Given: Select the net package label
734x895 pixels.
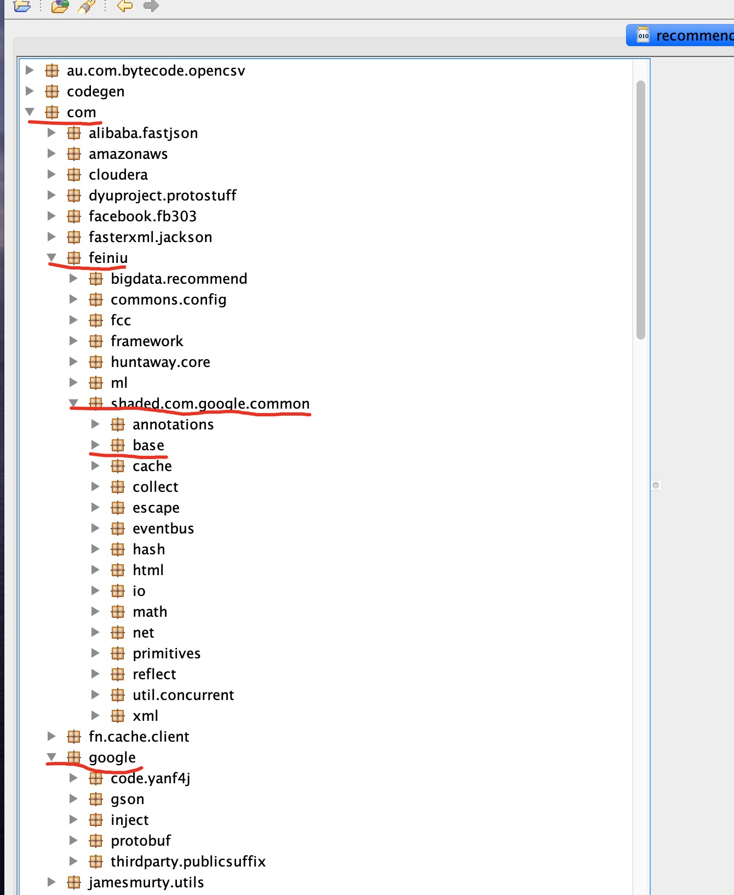Looking at the screenshot, I should 144,633.
